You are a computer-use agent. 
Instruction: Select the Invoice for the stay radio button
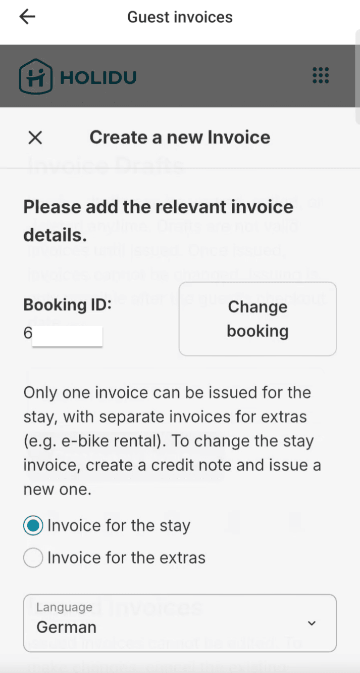(33, 526)
